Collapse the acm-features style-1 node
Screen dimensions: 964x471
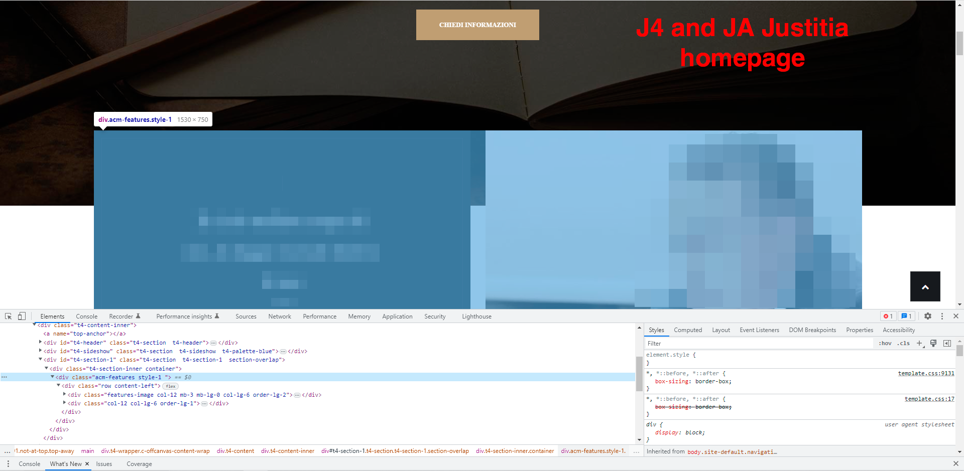(x=53, y=377)
